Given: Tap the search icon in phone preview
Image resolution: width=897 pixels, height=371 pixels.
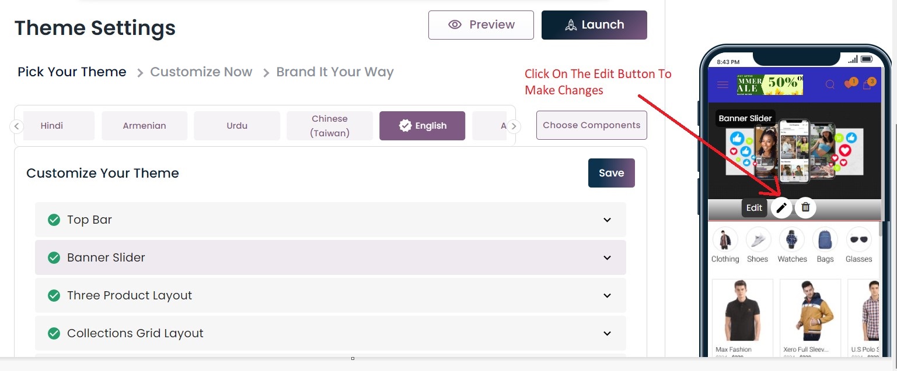Looking at the screenshot, I should 830,85.
